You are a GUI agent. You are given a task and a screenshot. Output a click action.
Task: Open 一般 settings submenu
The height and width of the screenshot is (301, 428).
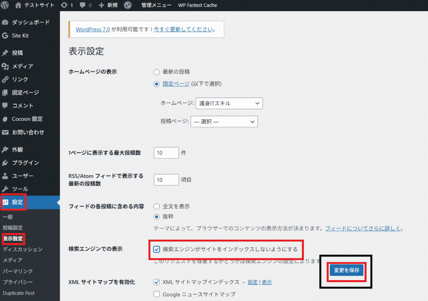tap(8, 217)
